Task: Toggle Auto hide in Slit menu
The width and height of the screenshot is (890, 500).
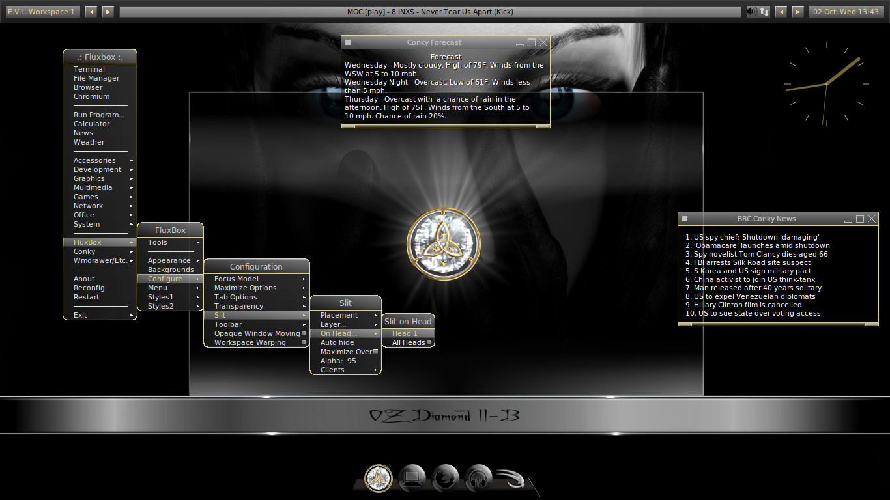Action: click(345, 342)
